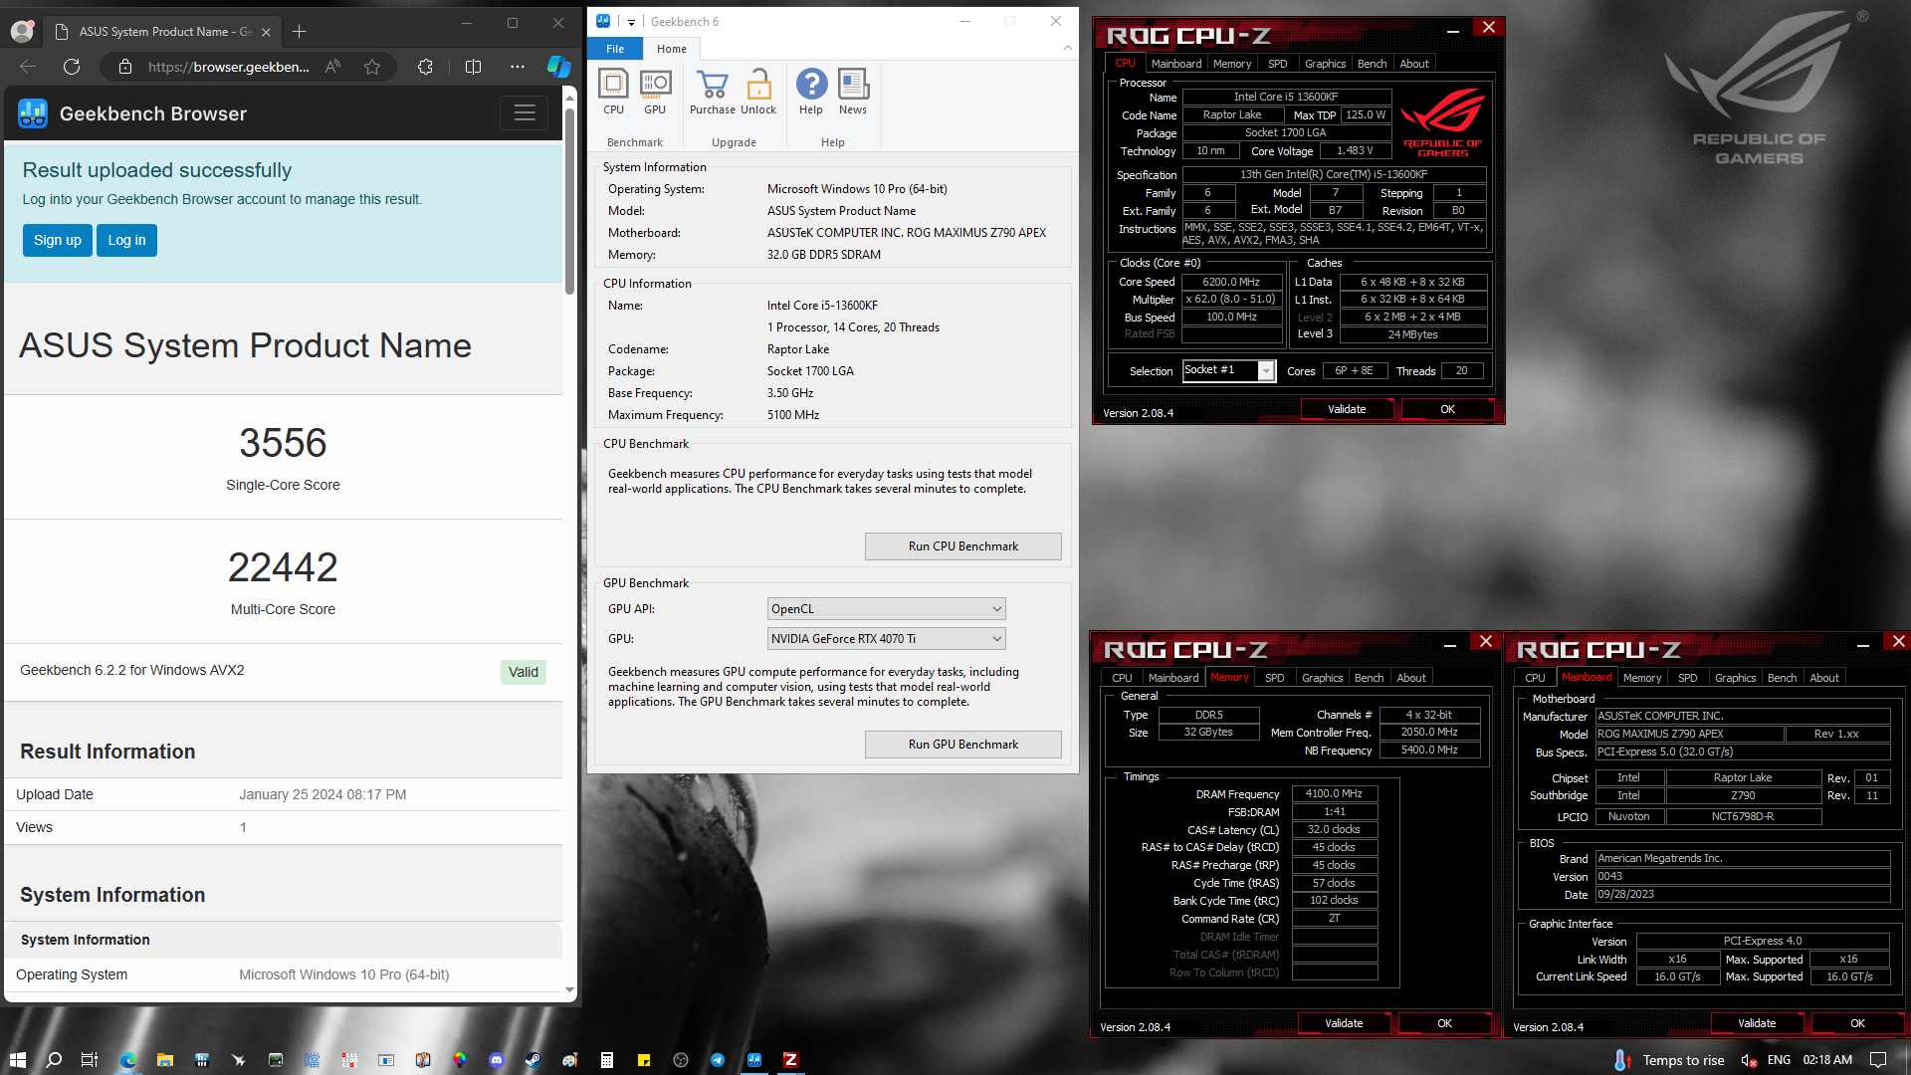Click the muted volume icon in system tray

coord(1749,1060)
